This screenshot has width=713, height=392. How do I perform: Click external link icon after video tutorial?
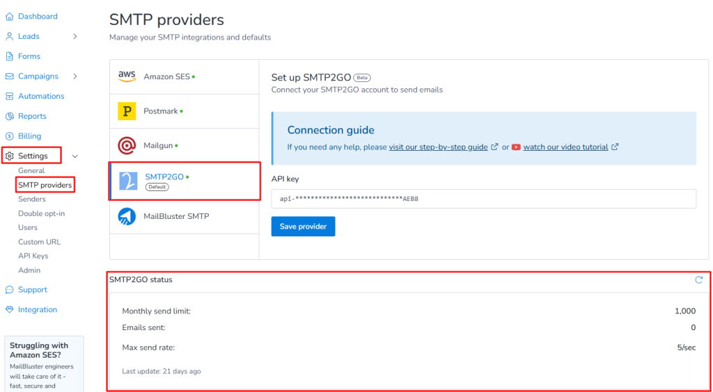(615, 147)
